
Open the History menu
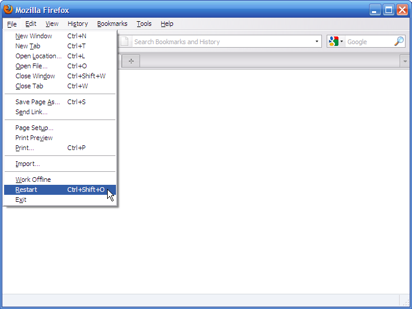click(78, 24)
